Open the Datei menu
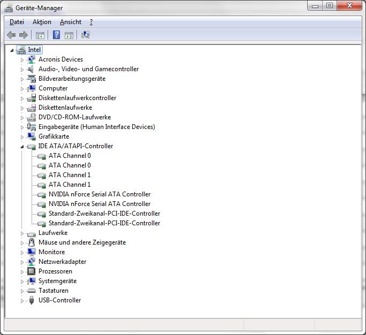This screenshot has height=335, width=366. [x=17, y=22]
